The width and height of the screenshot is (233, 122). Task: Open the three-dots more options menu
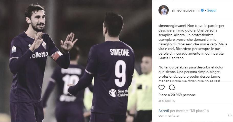click(x=230, y=115)
